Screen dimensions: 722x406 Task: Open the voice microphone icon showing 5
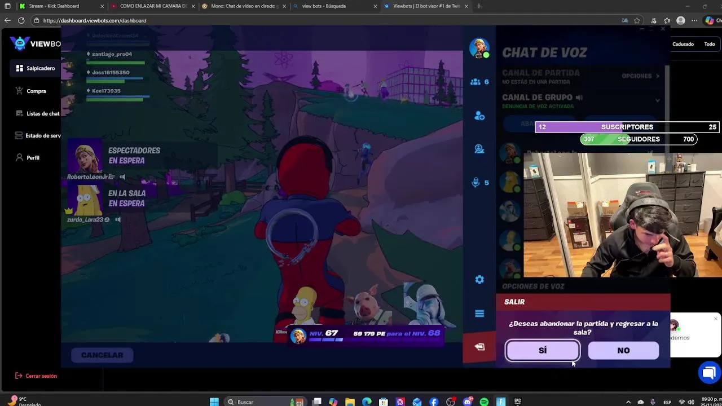click(x=479, y=183)
